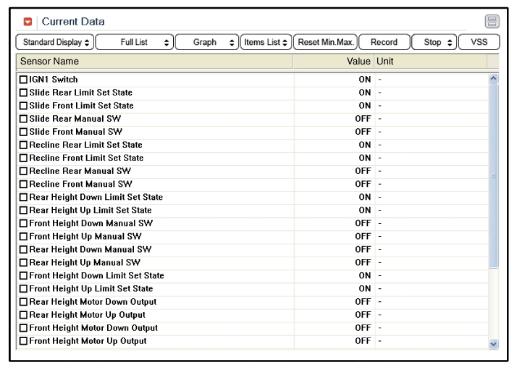This screenshot has height=370, width=517.
Task: Click the red collapse icon beside Current Data
Action: [x=28, y=22]
